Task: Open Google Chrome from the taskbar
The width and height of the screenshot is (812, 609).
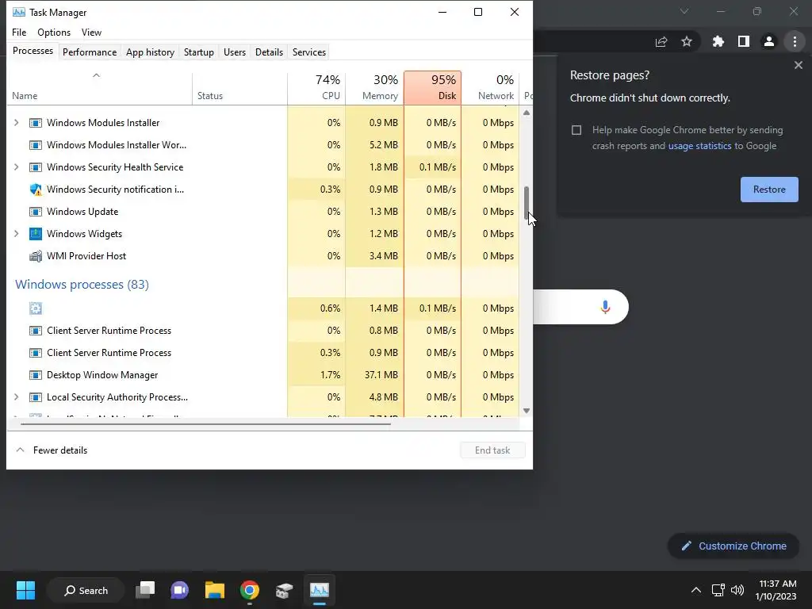Action: tap(249, 590)
